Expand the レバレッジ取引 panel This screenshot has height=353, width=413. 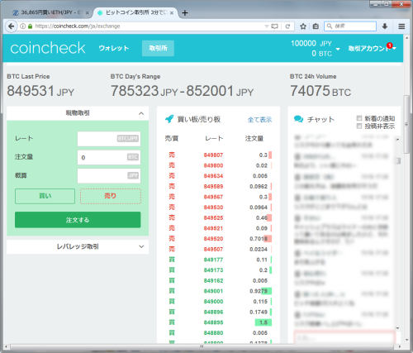coord(141,246)
